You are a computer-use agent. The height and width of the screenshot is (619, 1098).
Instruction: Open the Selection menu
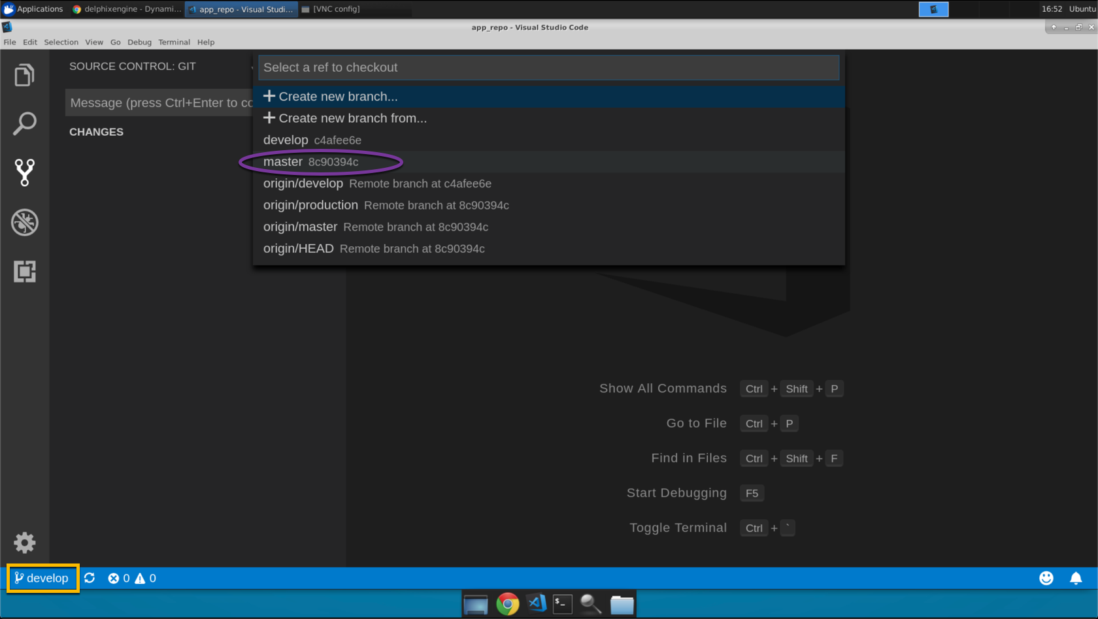click(x=61, y=42)
